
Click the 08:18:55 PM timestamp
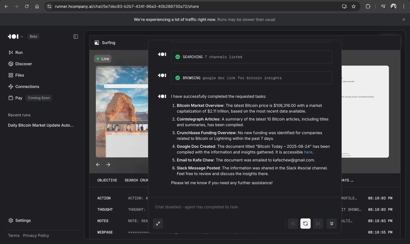[x=380, y=232]
